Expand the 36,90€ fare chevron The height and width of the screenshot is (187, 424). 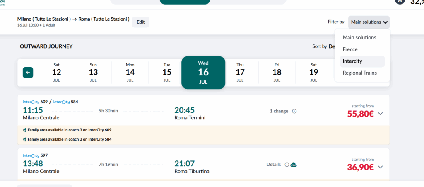click(x=380, y=167)
